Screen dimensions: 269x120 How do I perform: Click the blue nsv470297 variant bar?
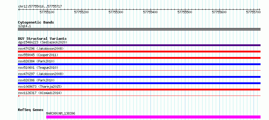pos(139,77)
